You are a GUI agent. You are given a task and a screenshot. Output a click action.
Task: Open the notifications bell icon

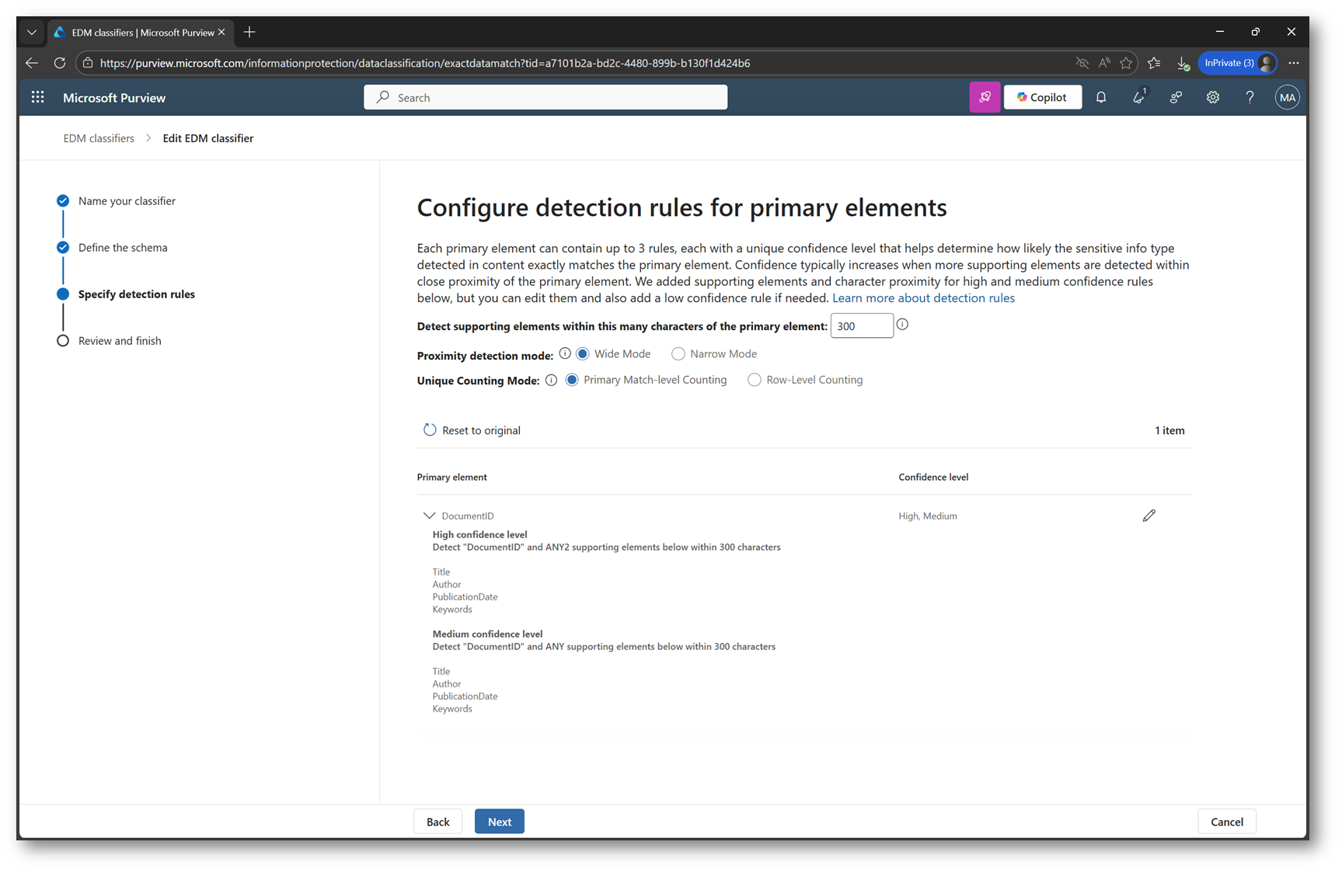point(1100,97)
